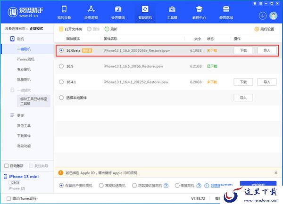Click the 固件版本 column header
Viewport: 283px width, 204px height.
tap(73, 39)
